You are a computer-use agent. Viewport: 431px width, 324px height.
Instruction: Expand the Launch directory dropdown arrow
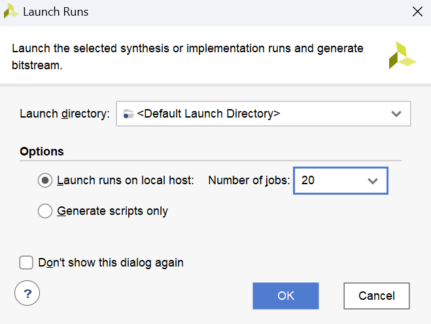[x=396, y=114]
